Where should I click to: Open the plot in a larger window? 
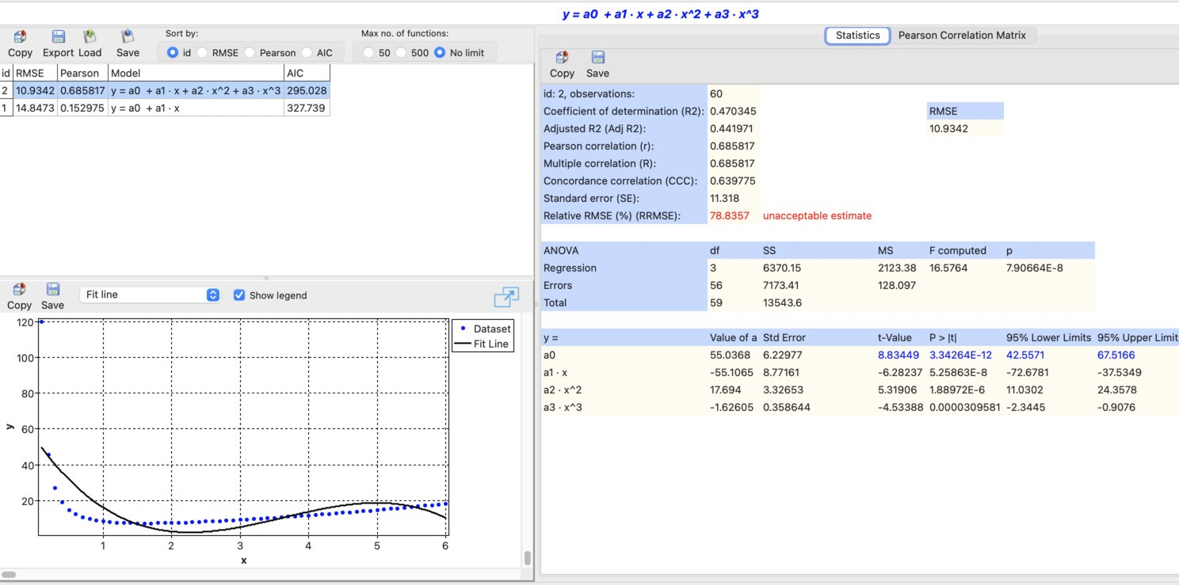tap(506, 298)
